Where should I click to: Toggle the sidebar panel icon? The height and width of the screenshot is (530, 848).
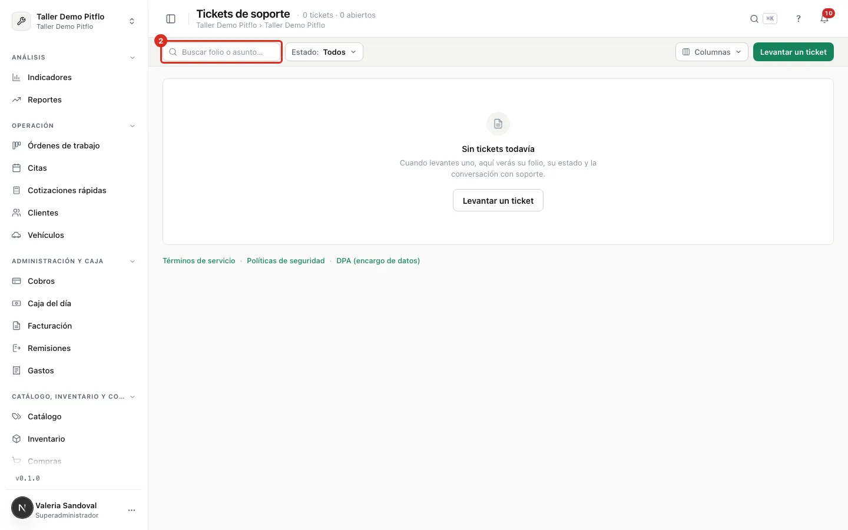pos(171,19)
